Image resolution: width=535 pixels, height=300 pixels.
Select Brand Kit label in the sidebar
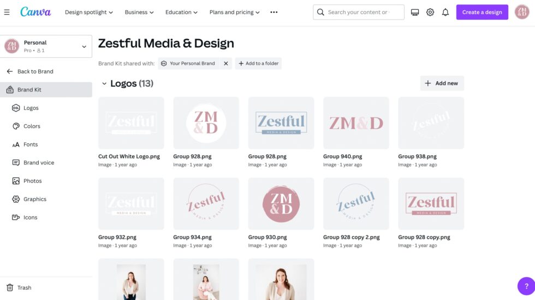click(x=29, y=89)
